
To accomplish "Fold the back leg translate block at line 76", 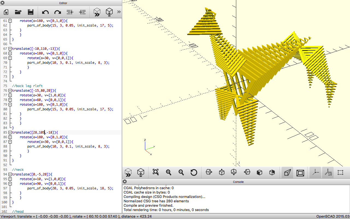I will [x=10, y=91].
